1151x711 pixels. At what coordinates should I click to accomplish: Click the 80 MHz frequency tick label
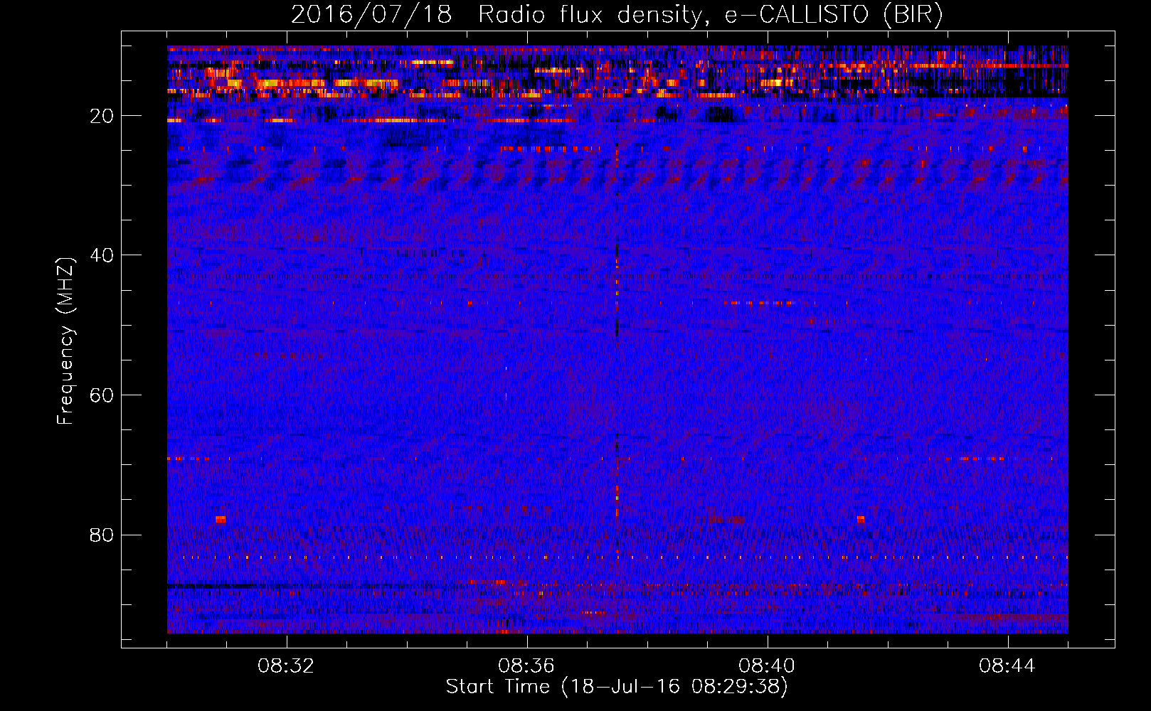point(102,535)
